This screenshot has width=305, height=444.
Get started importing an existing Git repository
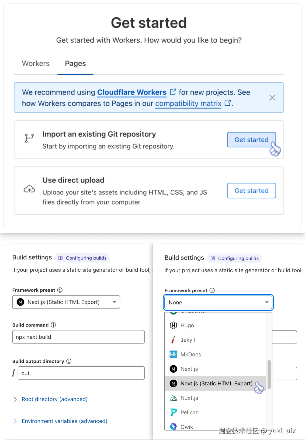(251, 140)
